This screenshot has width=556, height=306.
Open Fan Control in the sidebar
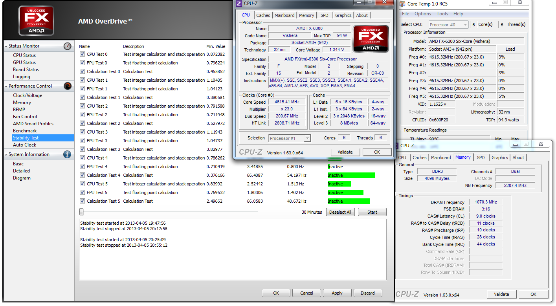(25, 117)
